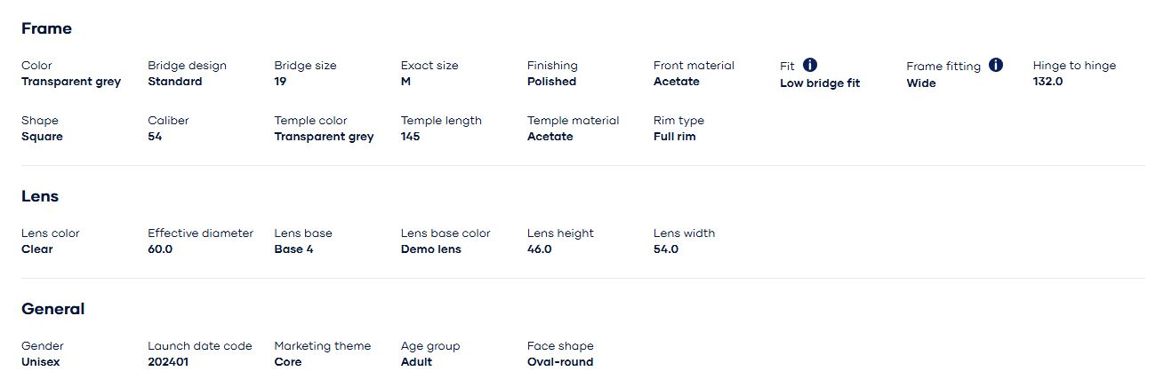The width and height of the screenshot is (1172, 387).
Task: Click the Full rim value
Action: pos(675,137)
